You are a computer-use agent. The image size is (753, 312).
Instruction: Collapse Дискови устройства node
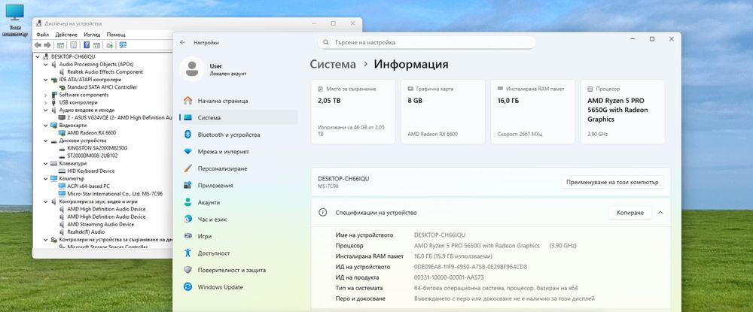coord(46,141)
